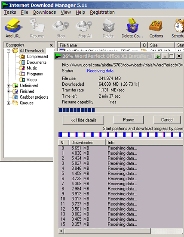The height and width of the screenshot is (237, 184).
Task: Expand the Unfinished tree node
Action: click(x=9, y=86)
